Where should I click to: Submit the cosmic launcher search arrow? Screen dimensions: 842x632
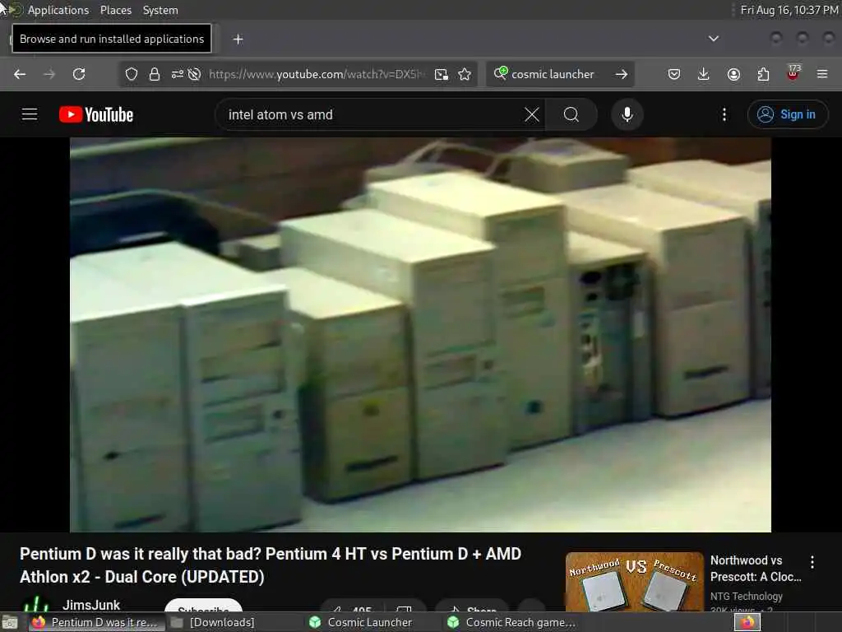(x=622, y=74)
